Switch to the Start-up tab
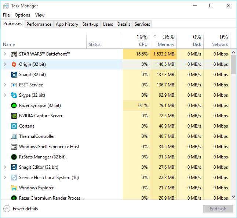Image resolution: width=237 pixels, height=218 pixels. point(90,24)
